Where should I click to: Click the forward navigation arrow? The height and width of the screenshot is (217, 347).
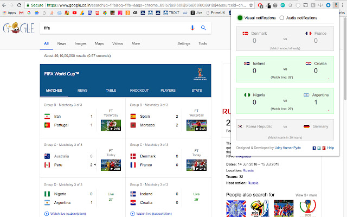[x=11, y=5]
